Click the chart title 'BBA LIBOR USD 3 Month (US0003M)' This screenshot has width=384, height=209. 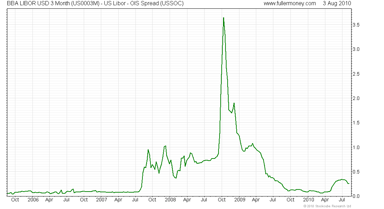(53, 3)
